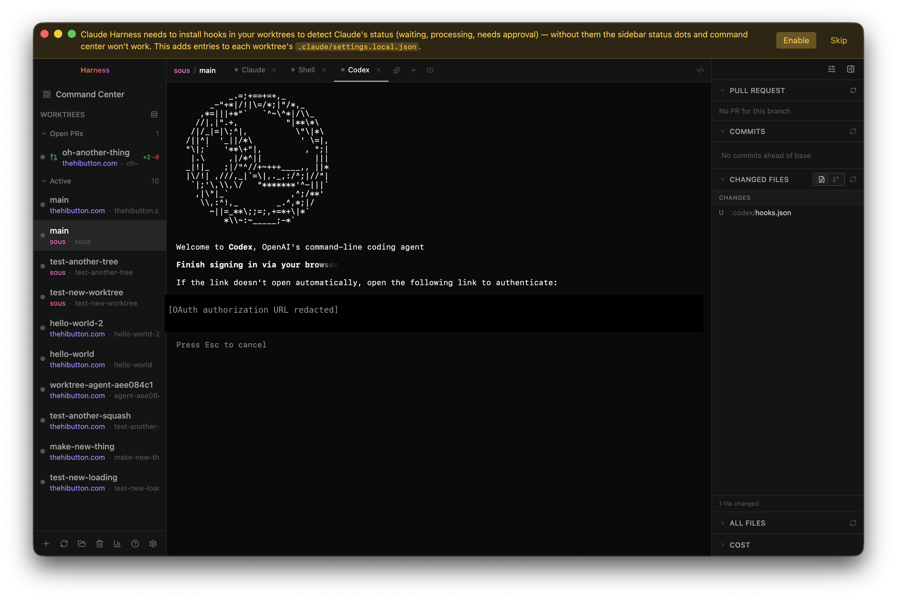Open Command Center
The height and width of the screenshot is (600, 897).
(x=90, y=94)
